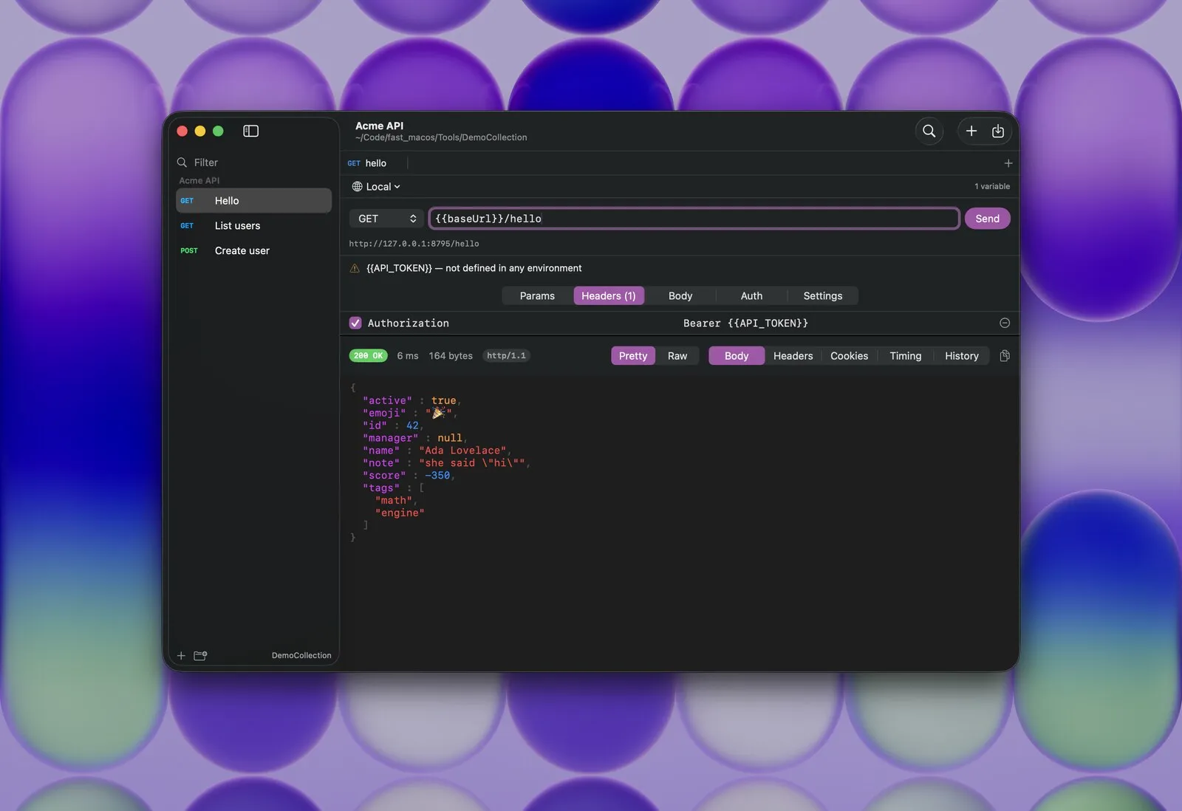Switch the response view to Raw

pos(677,356)
